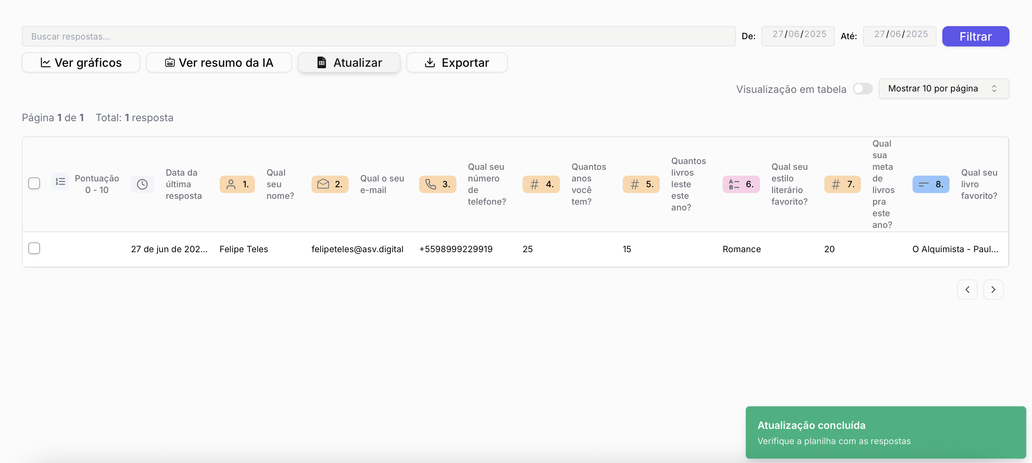This screenshot has width=1032, height=463.
Task: Enable Visualização em tabela switch
Action: point(862,89)
